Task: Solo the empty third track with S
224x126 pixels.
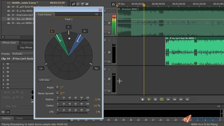Action: tap(105, 69)
